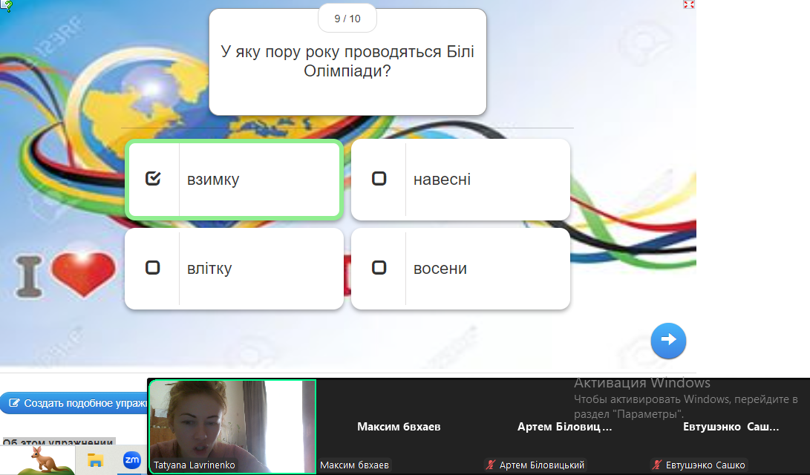Select the Евтушэнко Сашко participant tile

coord(731,427)
